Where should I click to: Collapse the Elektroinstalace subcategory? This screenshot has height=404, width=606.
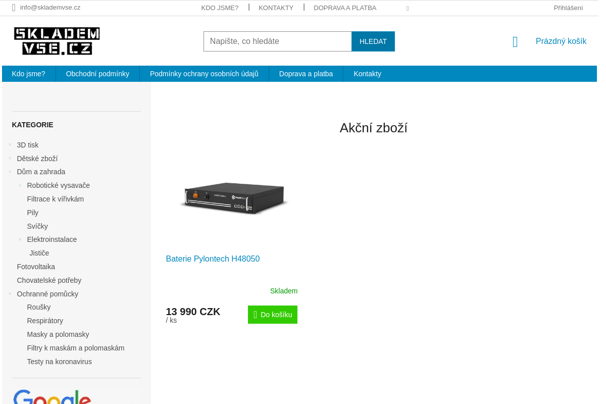pyautogui.click(x=20, y=239)
